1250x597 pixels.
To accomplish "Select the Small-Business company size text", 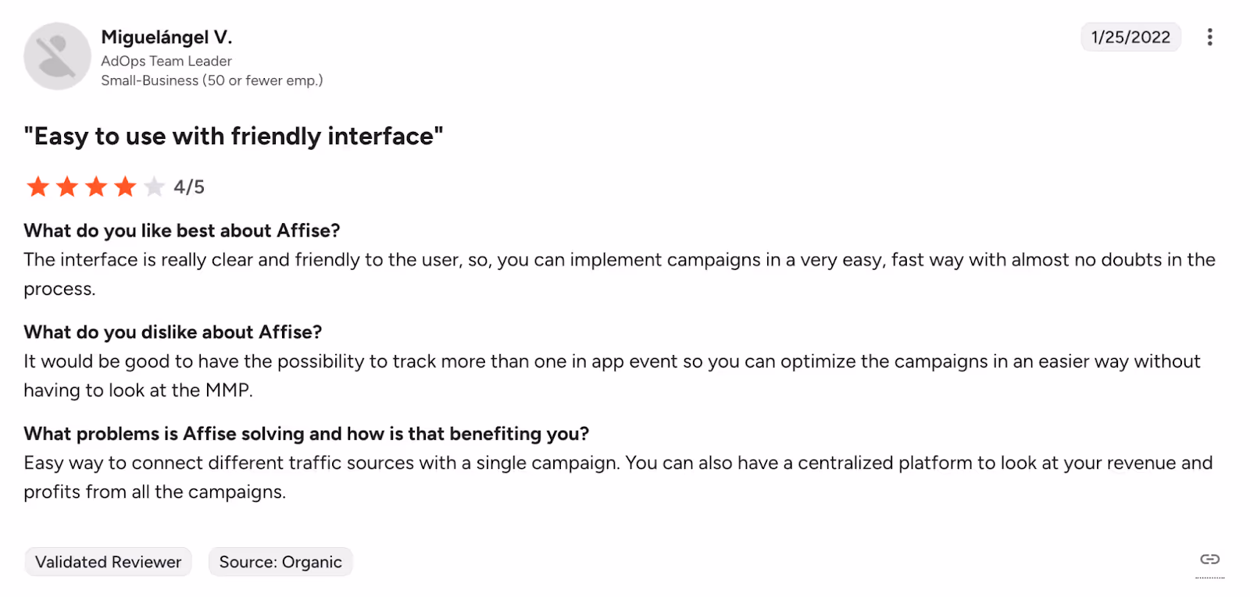I will (212, 80).
